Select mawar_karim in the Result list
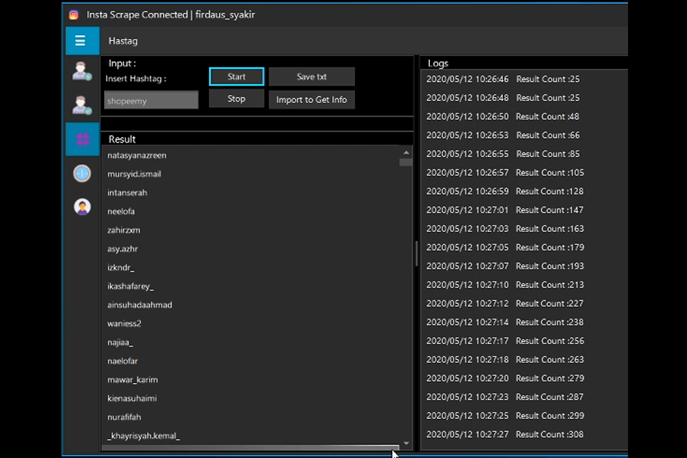Image resolution: width=687 pixels, height=458 pixels. pos(132,380)
